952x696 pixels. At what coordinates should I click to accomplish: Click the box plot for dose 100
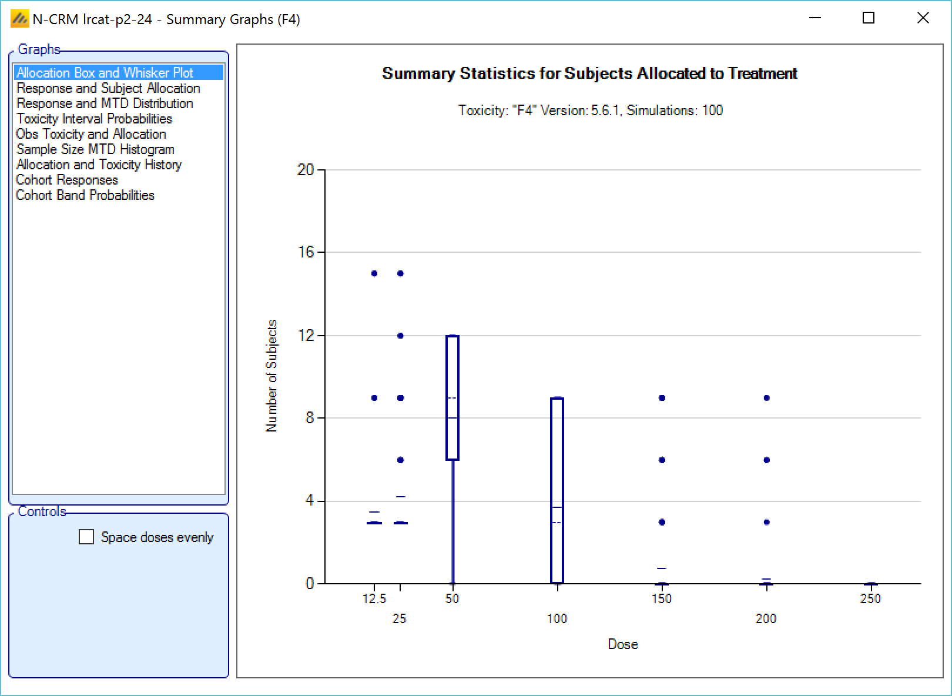pos(557,490)
